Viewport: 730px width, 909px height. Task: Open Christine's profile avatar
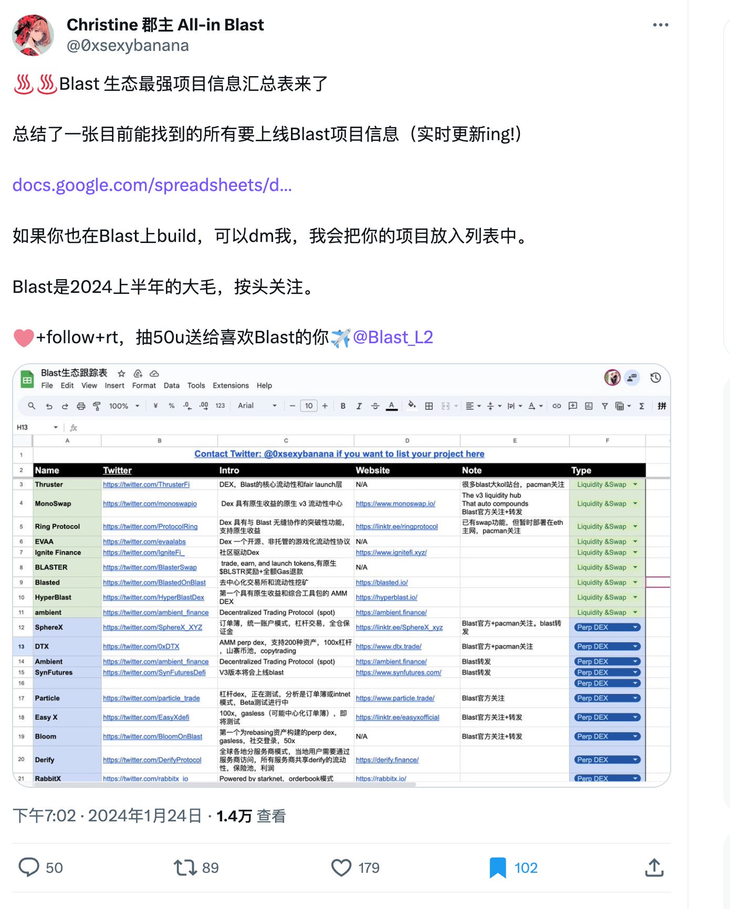coord(33,35)
